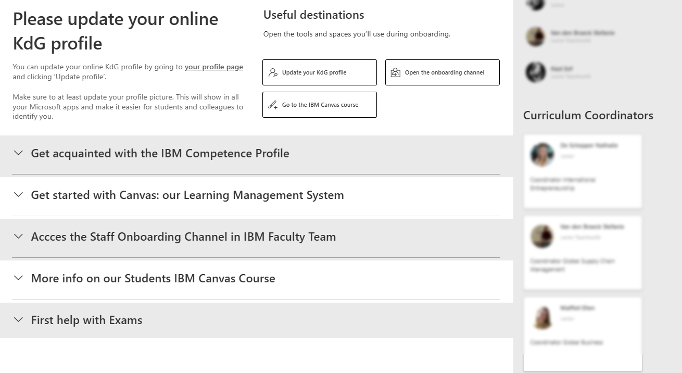The height and width of the screenshot is (373, 682).
Task: Expand the IBM Competence Profile section chevron
Action: (18, 153)
